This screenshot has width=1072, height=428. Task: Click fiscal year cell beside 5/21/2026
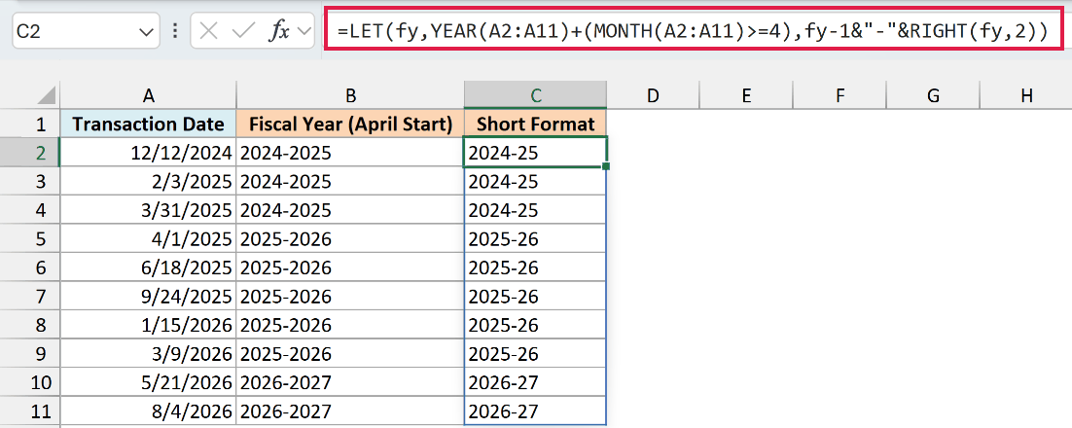point(350,382)
